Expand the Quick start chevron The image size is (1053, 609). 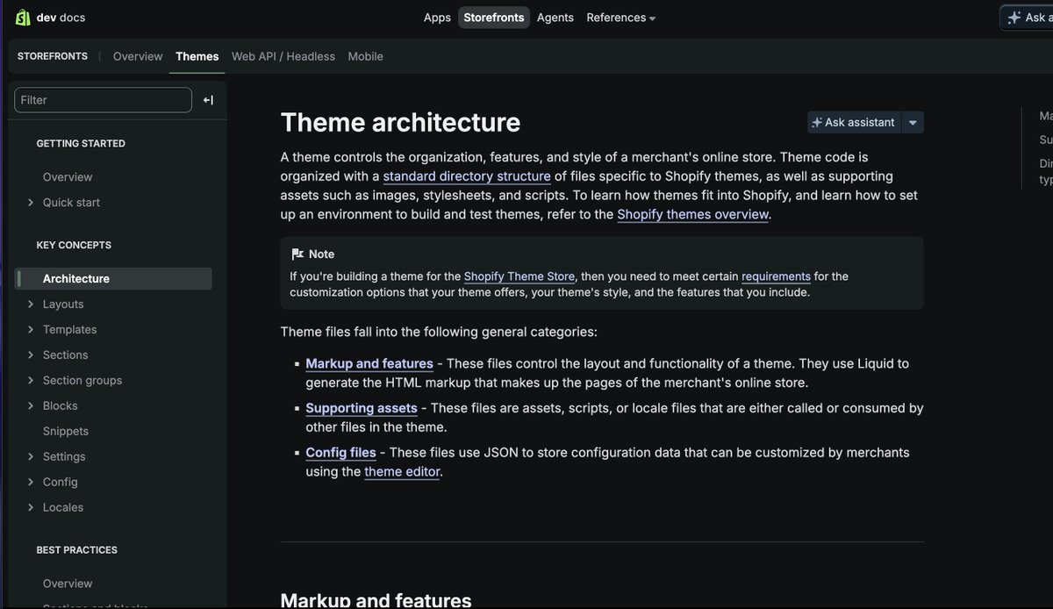point(32,203)
